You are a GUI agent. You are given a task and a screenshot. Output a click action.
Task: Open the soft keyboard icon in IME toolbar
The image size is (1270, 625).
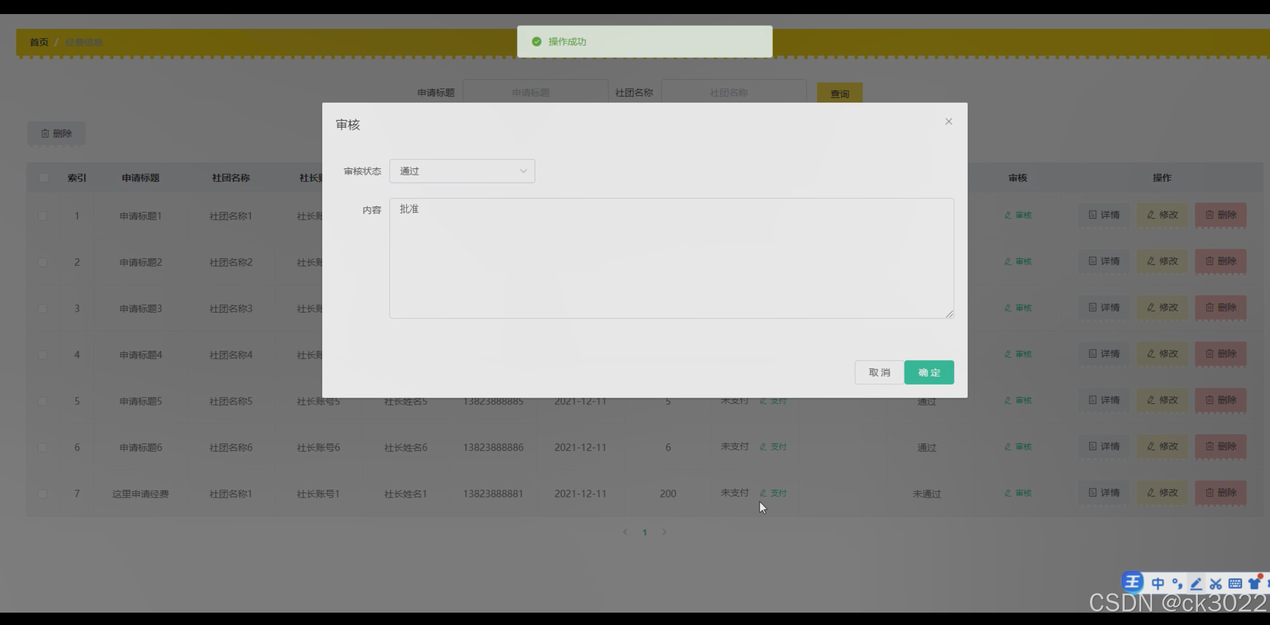[1235, 584]
